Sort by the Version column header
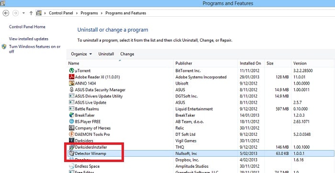335x173 pixels. tap(313, 64)
